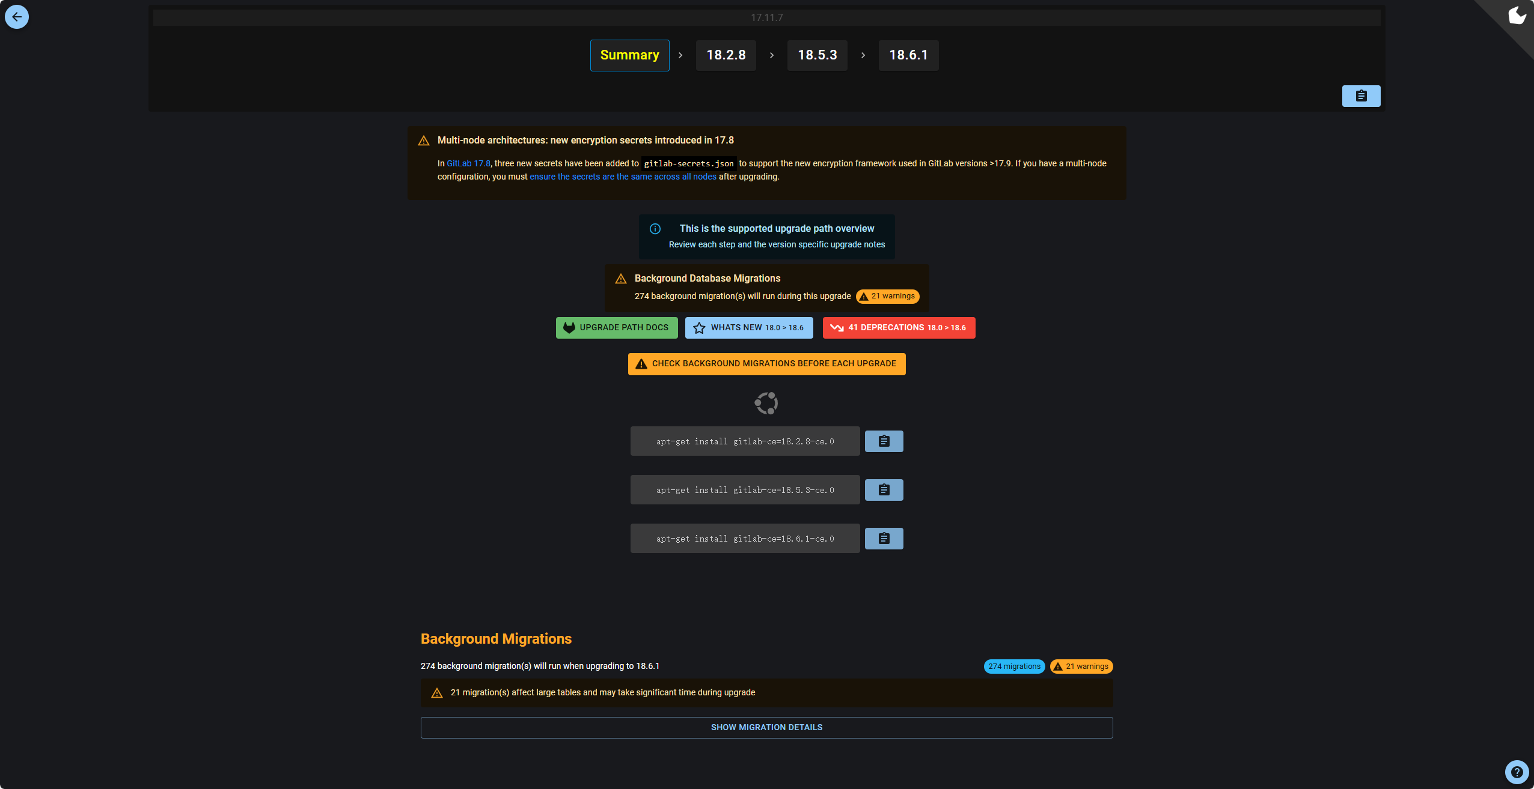Screen dimensions: 1534x789
Task: View 41 Deprecations button
Action: coord(899,328)
